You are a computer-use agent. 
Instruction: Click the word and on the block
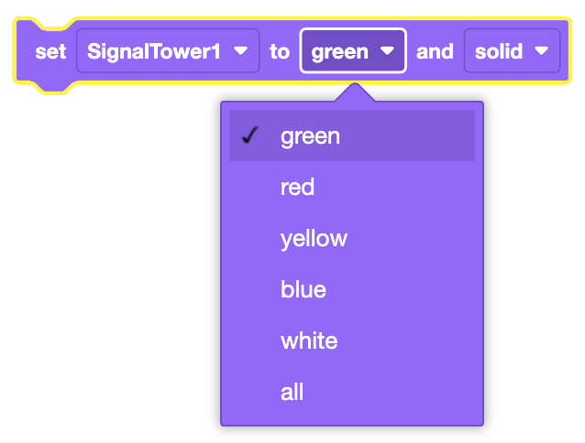435,51
